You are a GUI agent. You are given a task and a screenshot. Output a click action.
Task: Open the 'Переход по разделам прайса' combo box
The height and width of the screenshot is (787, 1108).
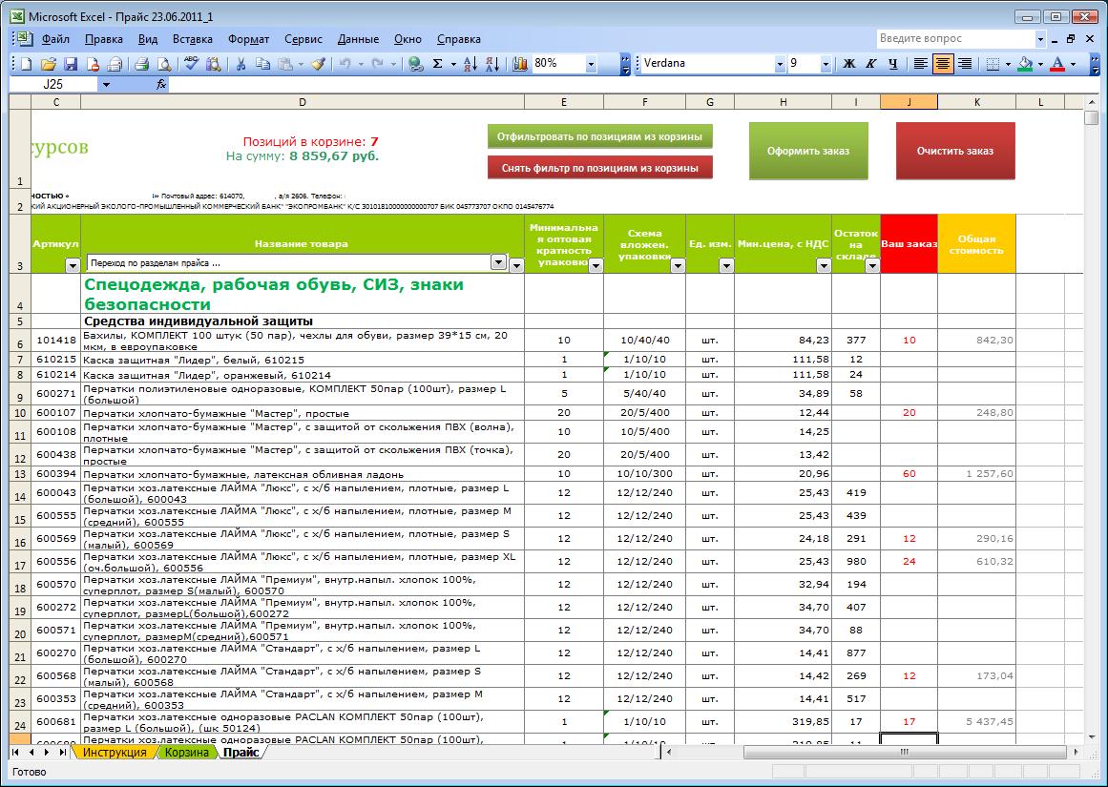click(497, 262)
